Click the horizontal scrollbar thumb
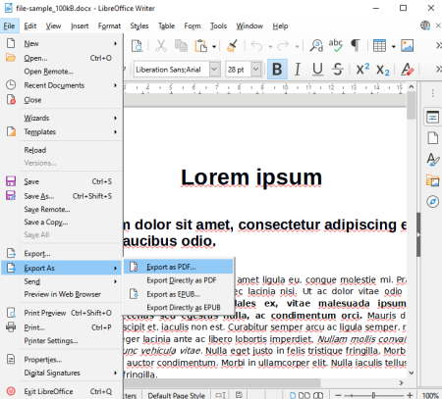 click(221, 382)
